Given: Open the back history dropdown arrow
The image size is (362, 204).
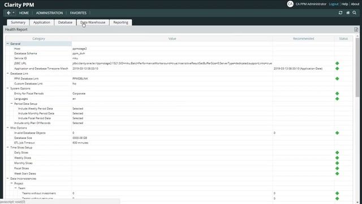Looking at the screenshot, I should (x=14, y=12).
